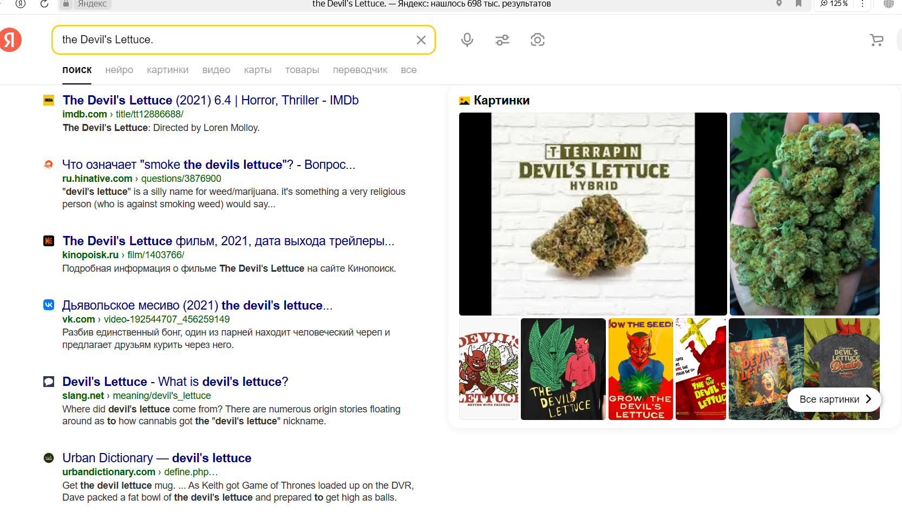The width and height of the screenshot is (902, 525).
Task: Open Urban Dictionary devil's lettuce result
Action: tap(156, 458)
